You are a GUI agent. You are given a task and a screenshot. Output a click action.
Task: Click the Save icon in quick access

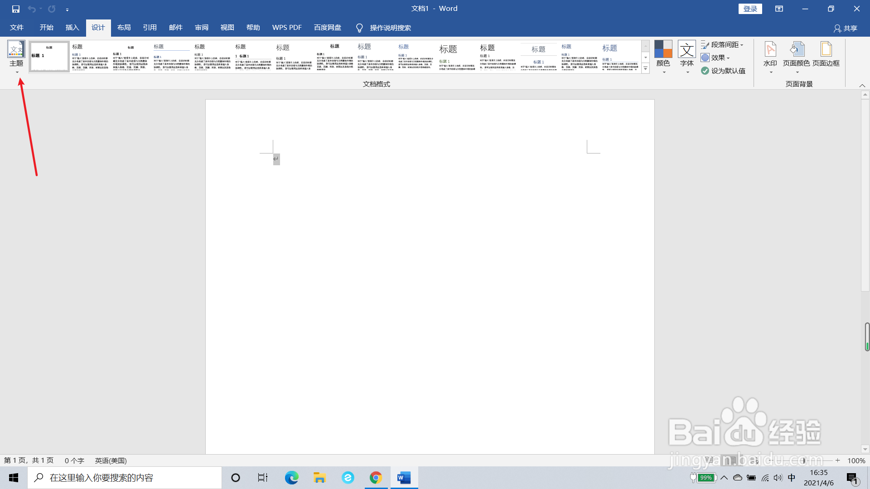(x=16, y=9)
